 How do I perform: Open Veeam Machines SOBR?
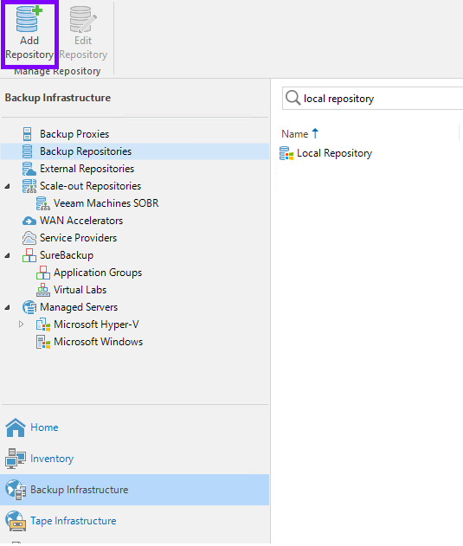tap(106, 203)
